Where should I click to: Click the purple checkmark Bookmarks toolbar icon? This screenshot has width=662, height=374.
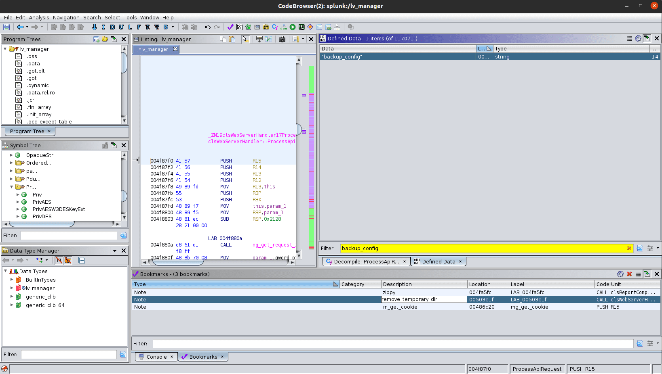coord(230,27)
